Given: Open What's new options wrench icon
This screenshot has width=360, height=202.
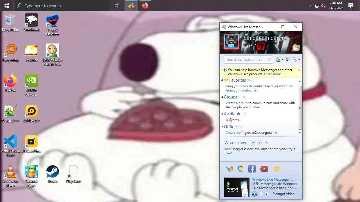Looking at the screenshot, I should pos(267,143).
